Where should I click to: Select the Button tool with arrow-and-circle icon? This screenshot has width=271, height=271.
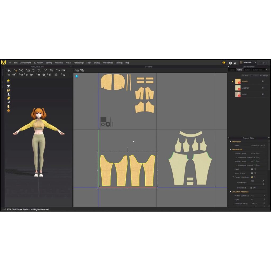(38, 75)
